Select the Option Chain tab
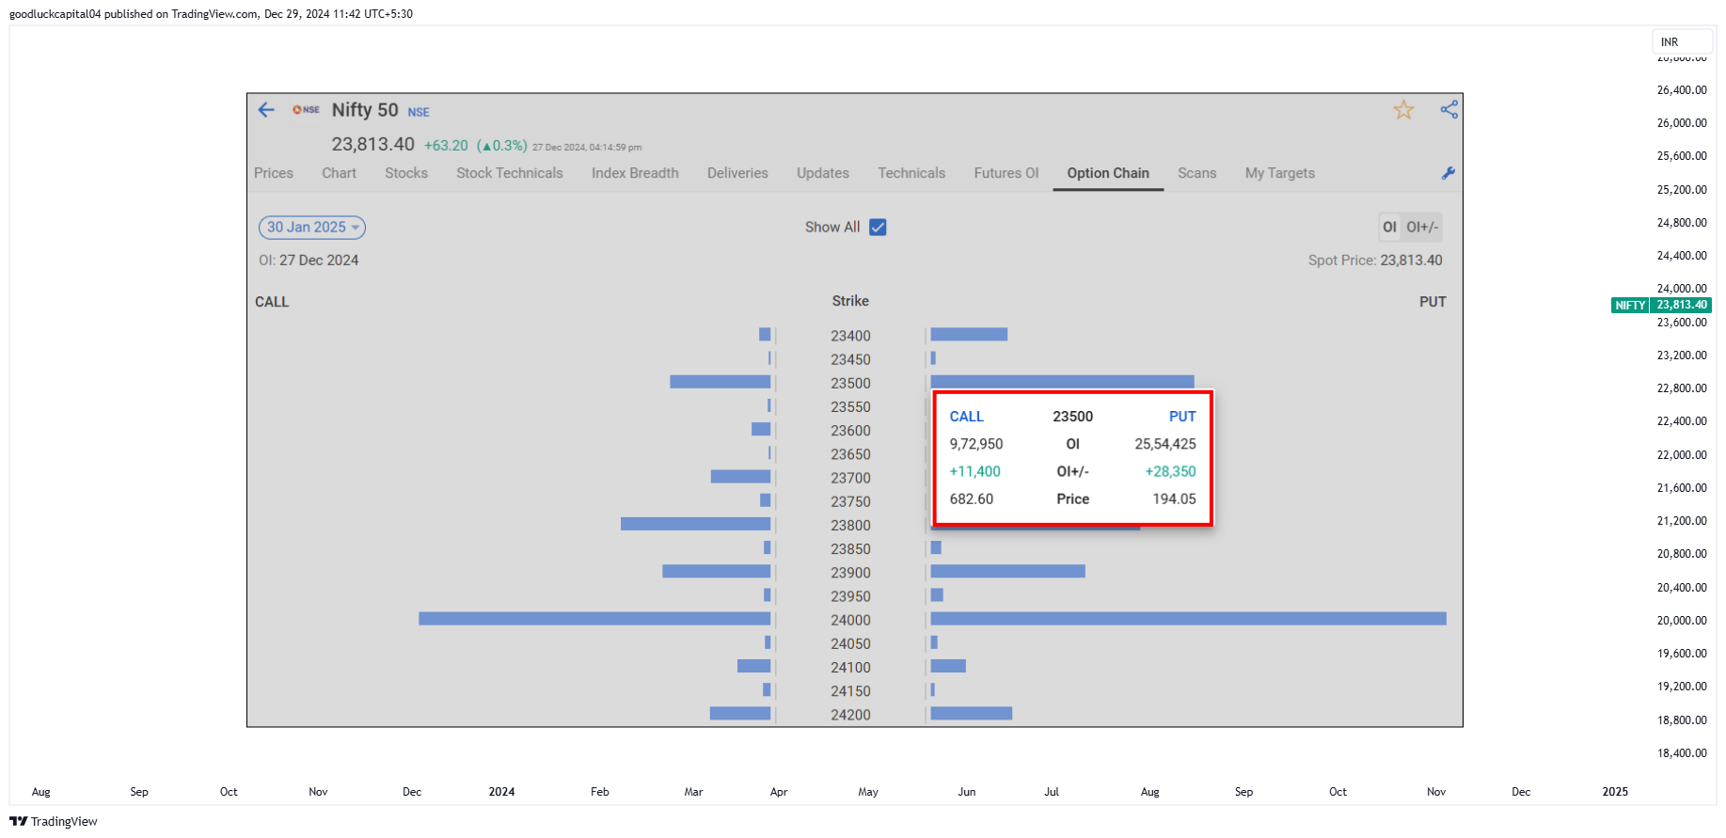 1108,173
